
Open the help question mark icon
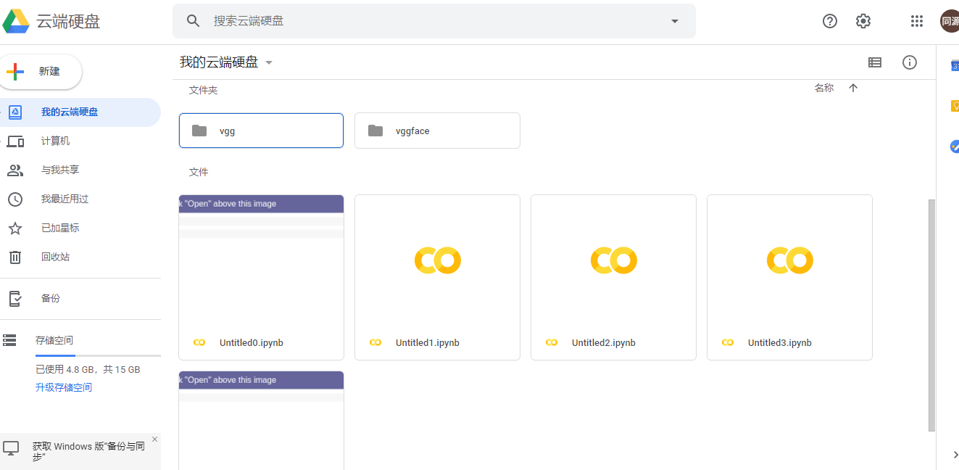830,21
